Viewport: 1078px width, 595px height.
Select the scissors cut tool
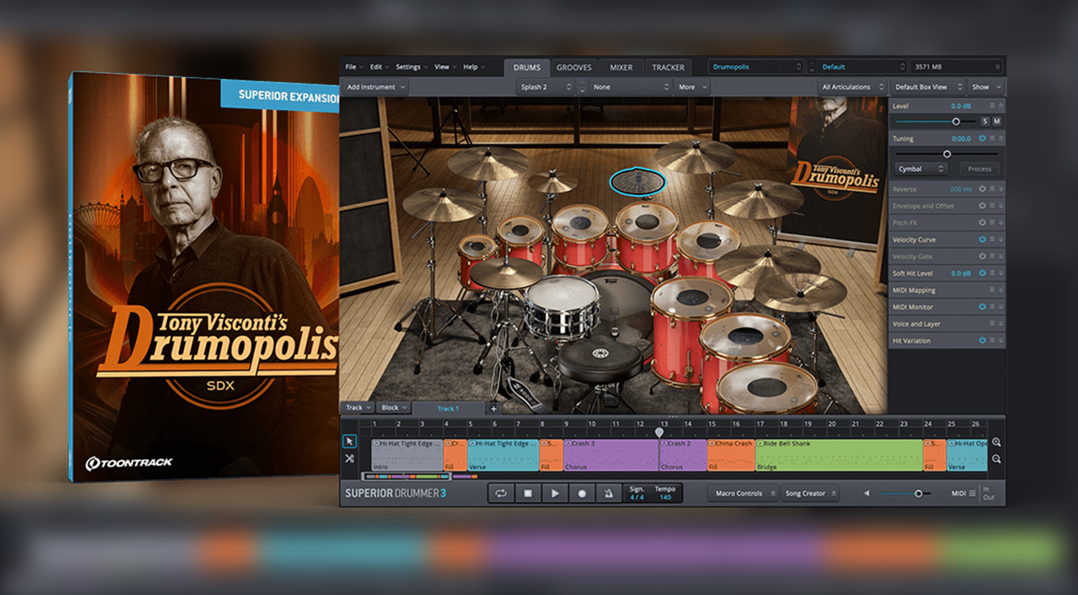click(349, 458)
